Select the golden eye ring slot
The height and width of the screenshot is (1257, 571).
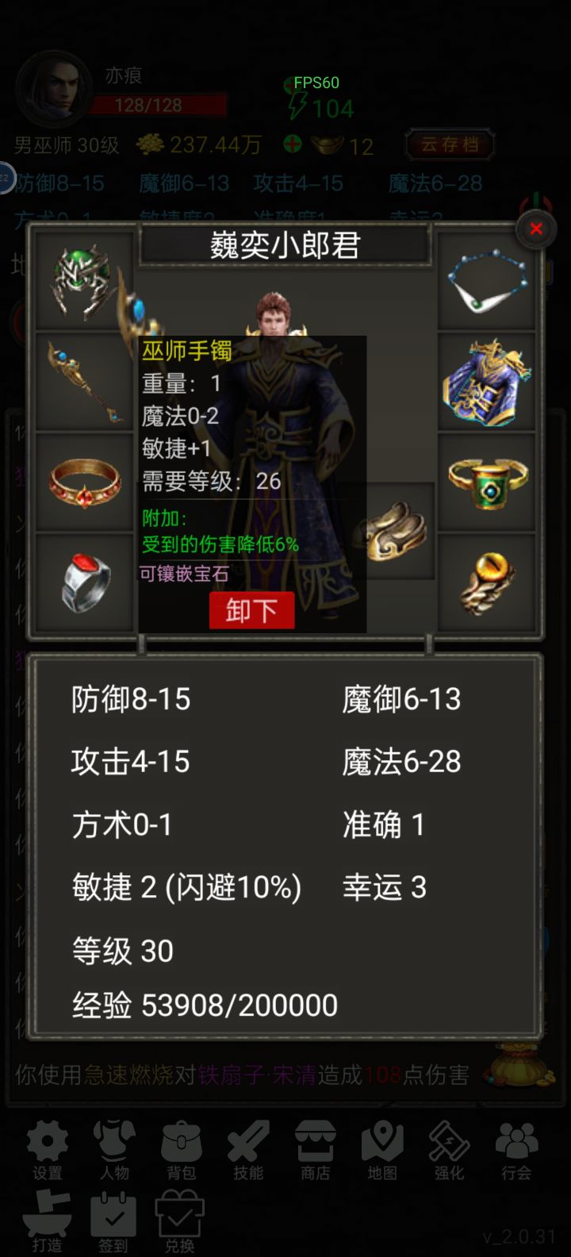click(x=486, y=583)
